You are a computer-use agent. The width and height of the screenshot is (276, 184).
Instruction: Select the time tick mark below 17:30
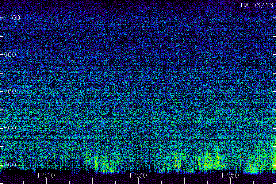click(x=138, y=181)
